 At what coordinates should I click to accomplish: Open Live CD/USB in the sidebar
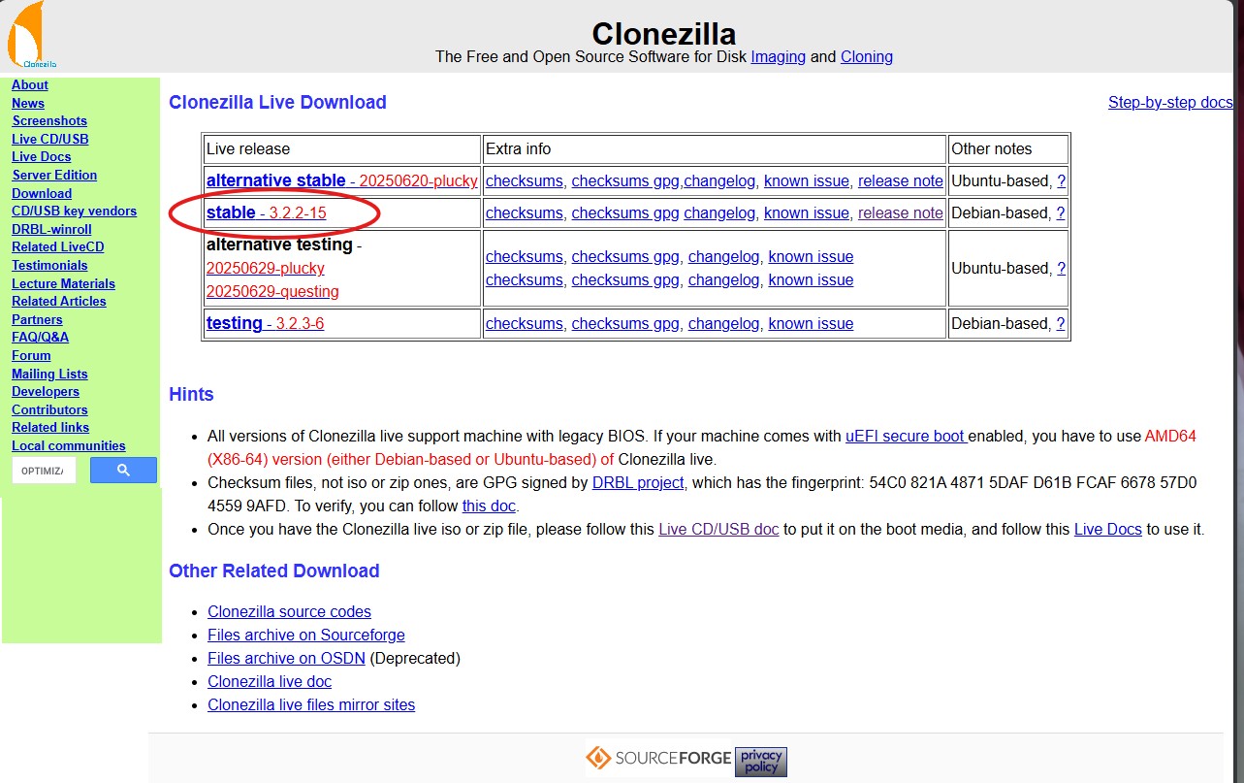50,139
